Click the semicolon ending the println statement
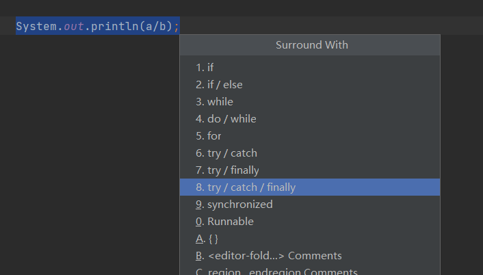The image size is (483, 275). pos(177,27)
